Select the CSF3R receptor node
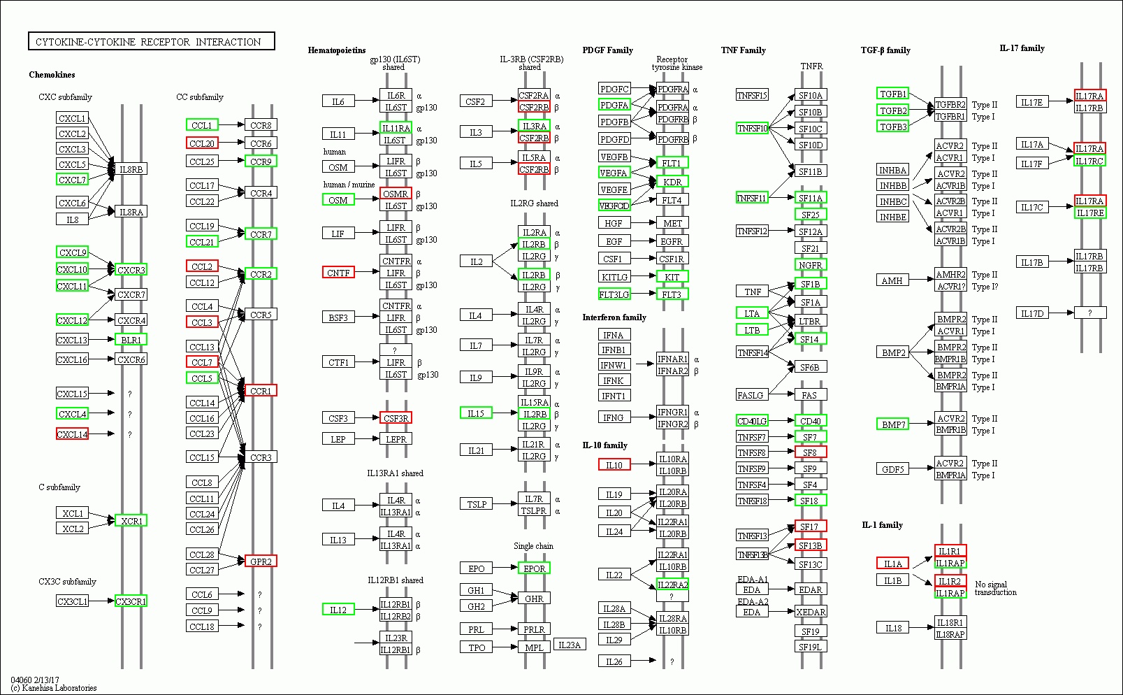This screenshot has height=695, width=1123. [x=396, y=418]
